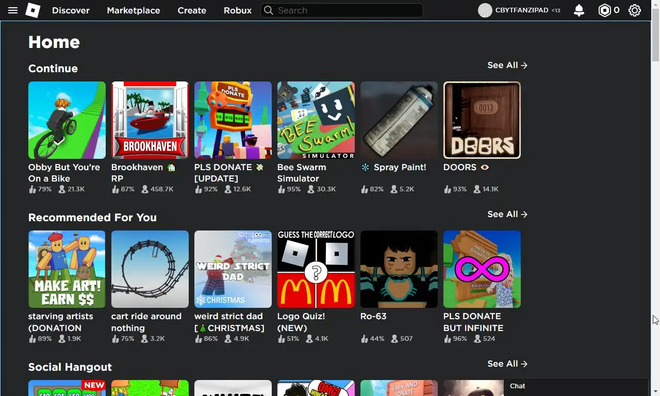Open cart ride around nothing thumbnail
Image resolution: width=660 pixels, height=396 pixels.
(150, 269)
